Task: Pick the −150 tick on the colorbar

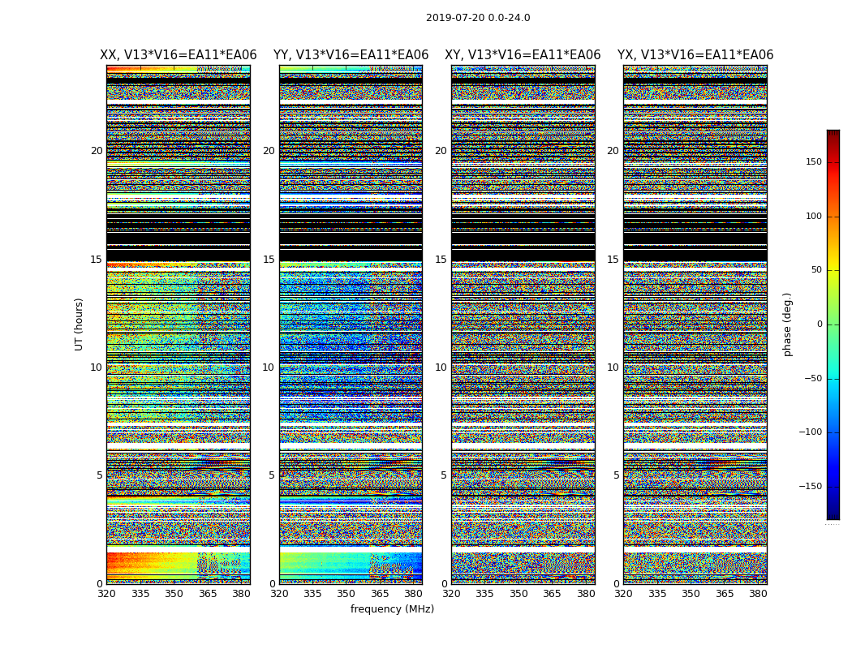Action: click(811, 486)
